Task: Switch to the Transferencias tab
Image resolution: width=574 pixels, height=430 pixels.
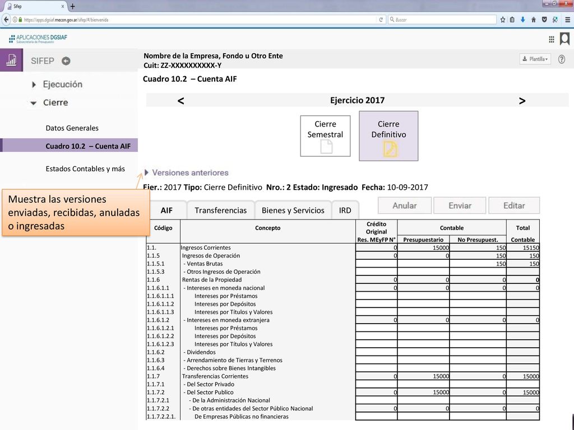Action: click(x=220, y=211)
